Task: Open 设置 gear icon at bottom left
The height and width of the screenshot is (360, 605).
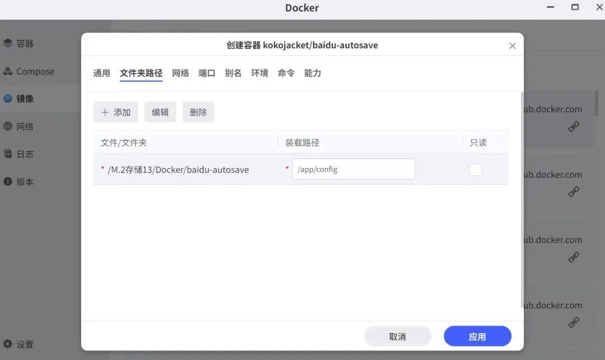Action: 8,344
